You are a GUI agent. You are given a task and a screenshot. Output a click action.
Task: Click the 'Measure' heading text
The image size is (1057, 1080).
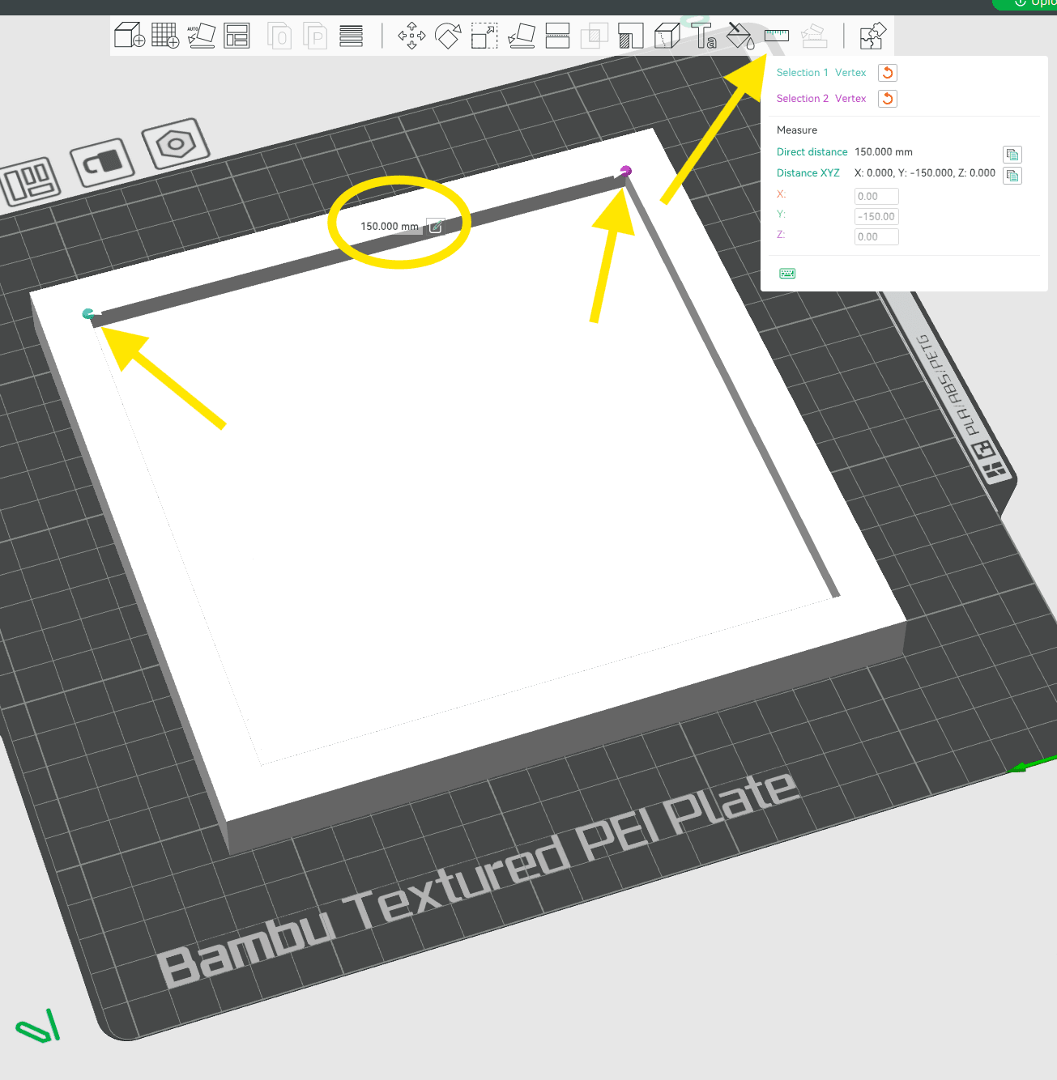[x=797, y=130]
